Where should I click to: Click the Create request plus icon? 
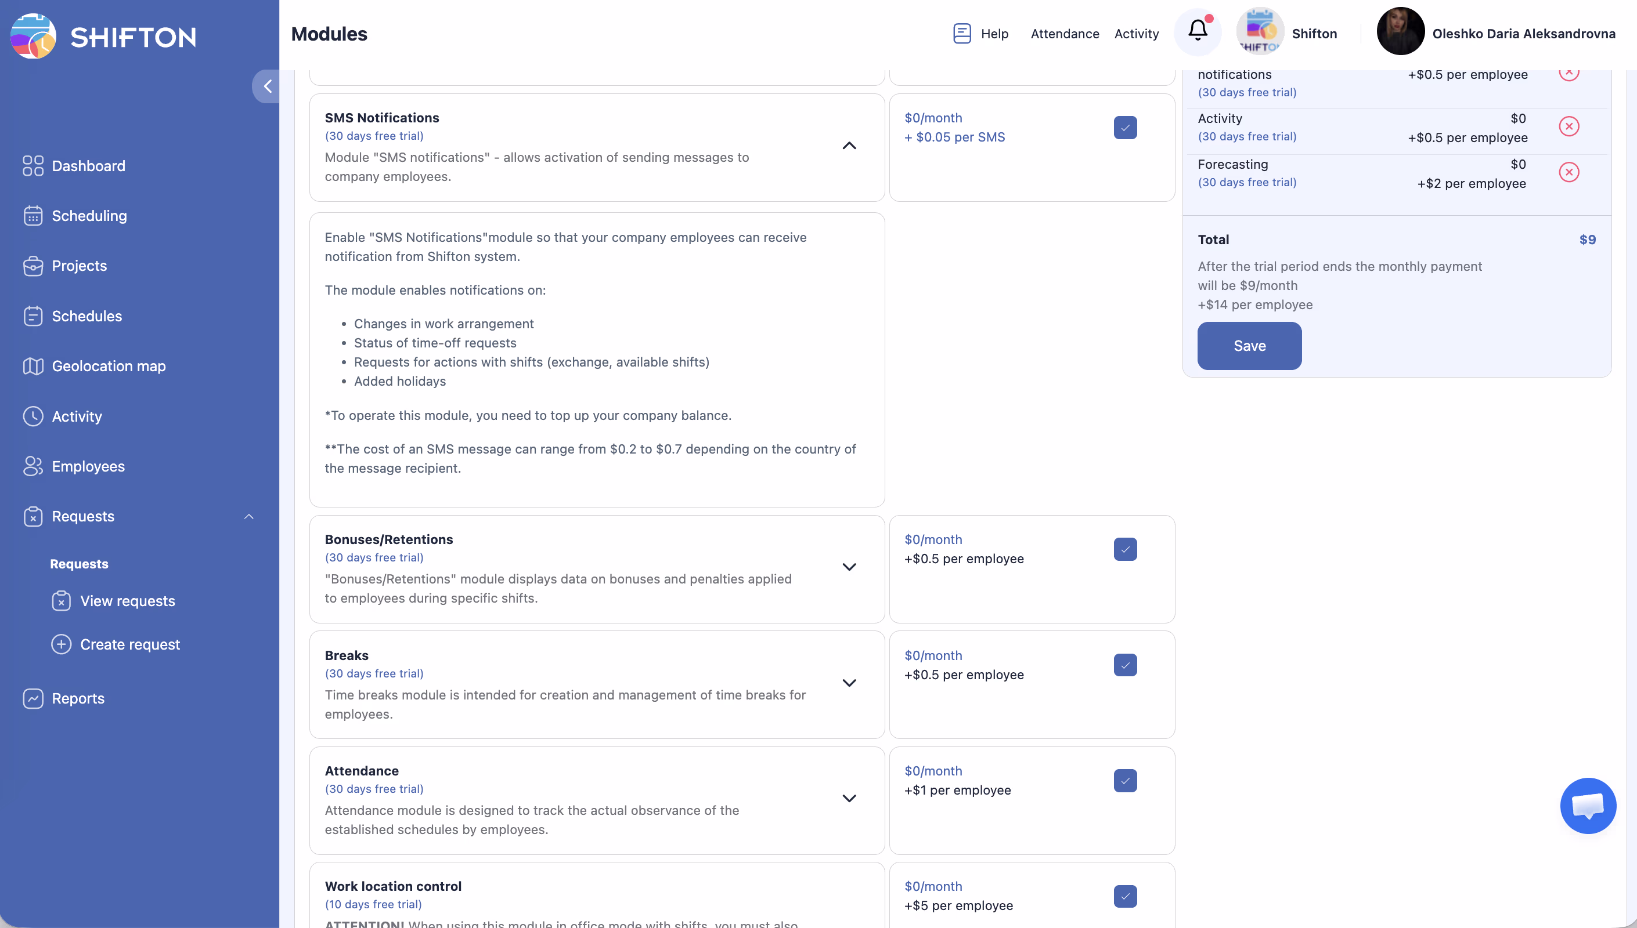click(x=61, y=644)
